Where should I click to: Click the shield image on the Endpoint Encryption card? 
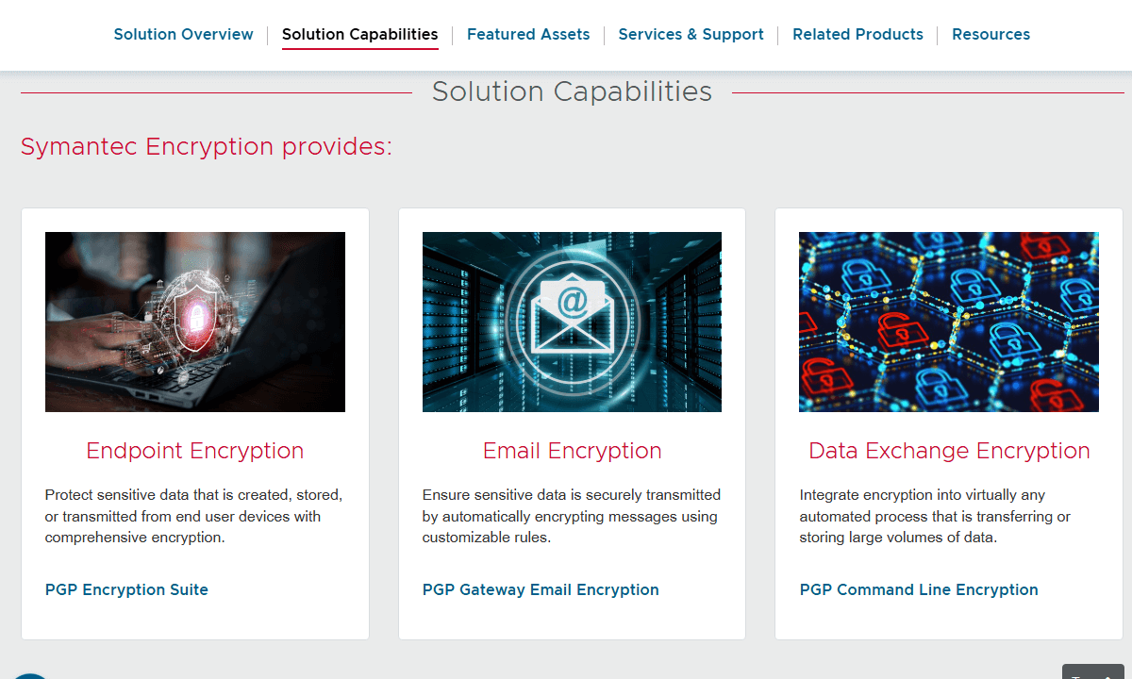click(194, 322)
